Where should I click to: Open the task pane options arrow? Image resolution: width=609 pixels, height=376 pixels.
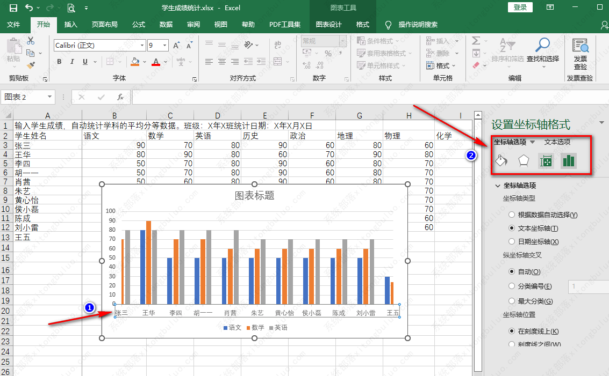[x=601, y=122]
